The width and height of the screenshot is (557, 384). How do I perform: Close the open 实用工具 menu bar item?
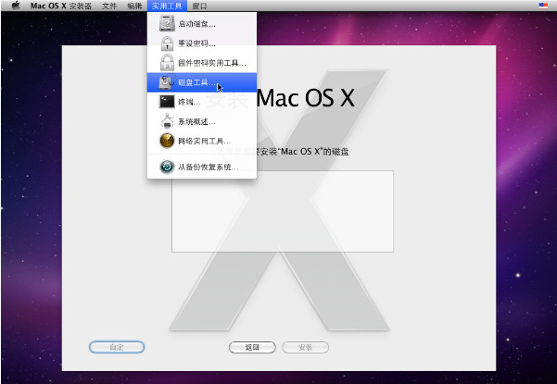click(167, 6)
